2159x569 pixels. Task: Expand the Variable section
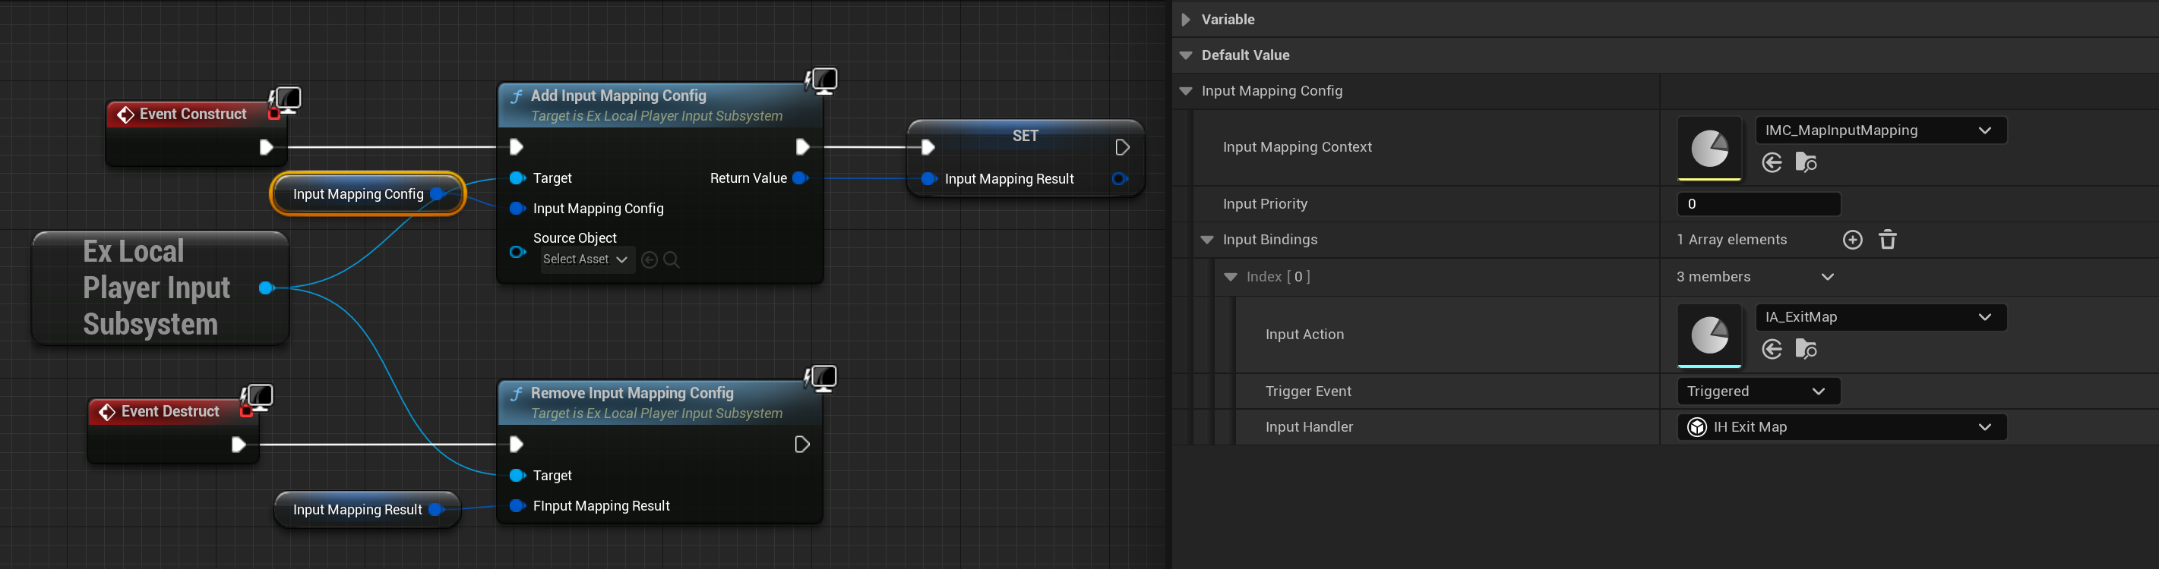point(1185,19)
